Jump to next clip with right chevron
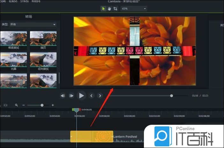 click(x=100, y=95)
